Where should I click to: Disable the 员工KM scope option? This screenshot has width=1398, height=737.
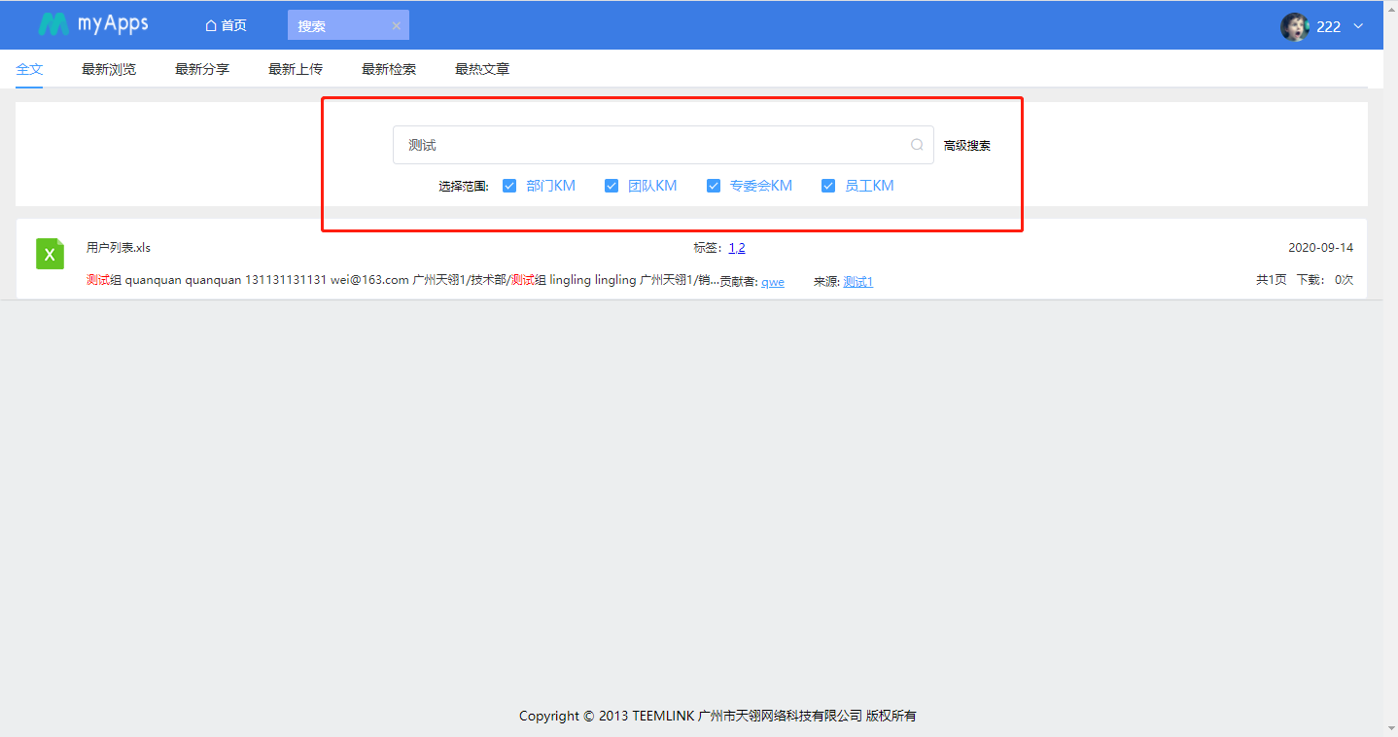828,185
